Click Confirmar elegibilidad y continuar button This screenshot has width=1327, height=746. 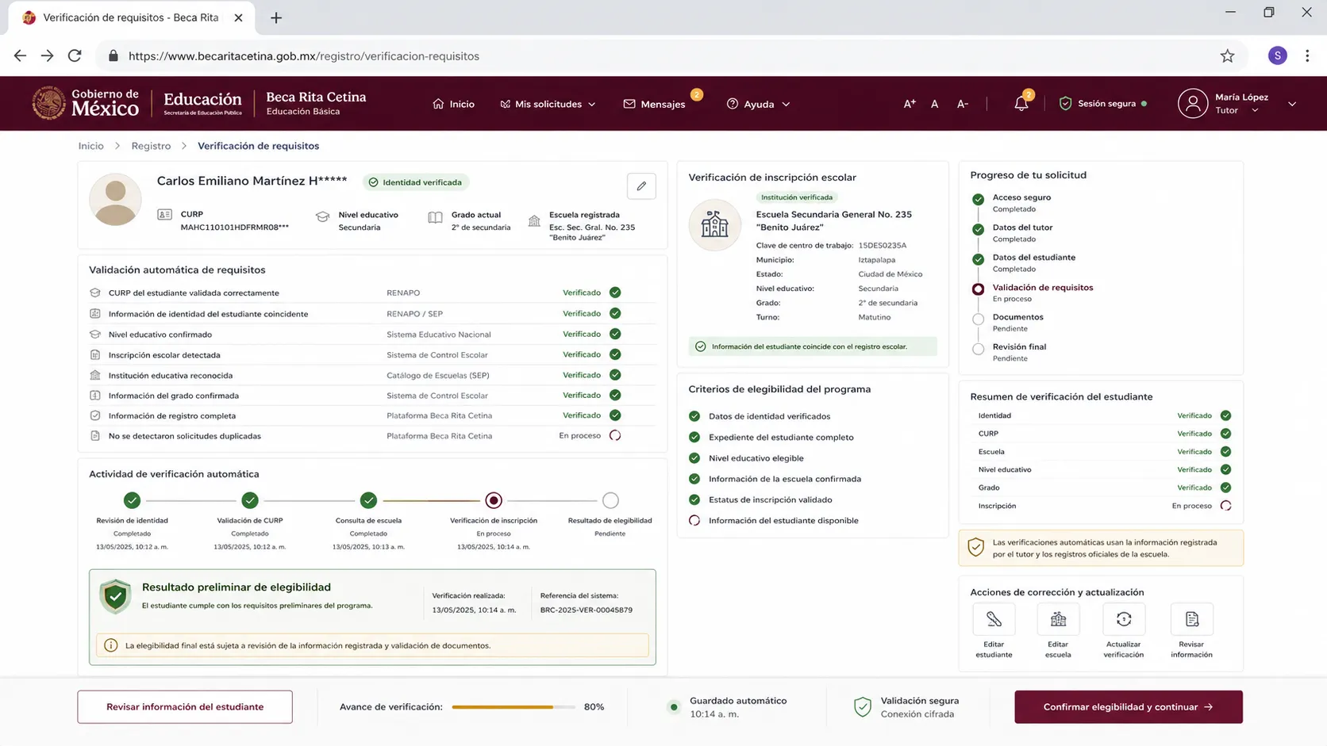pos(1128,706)
